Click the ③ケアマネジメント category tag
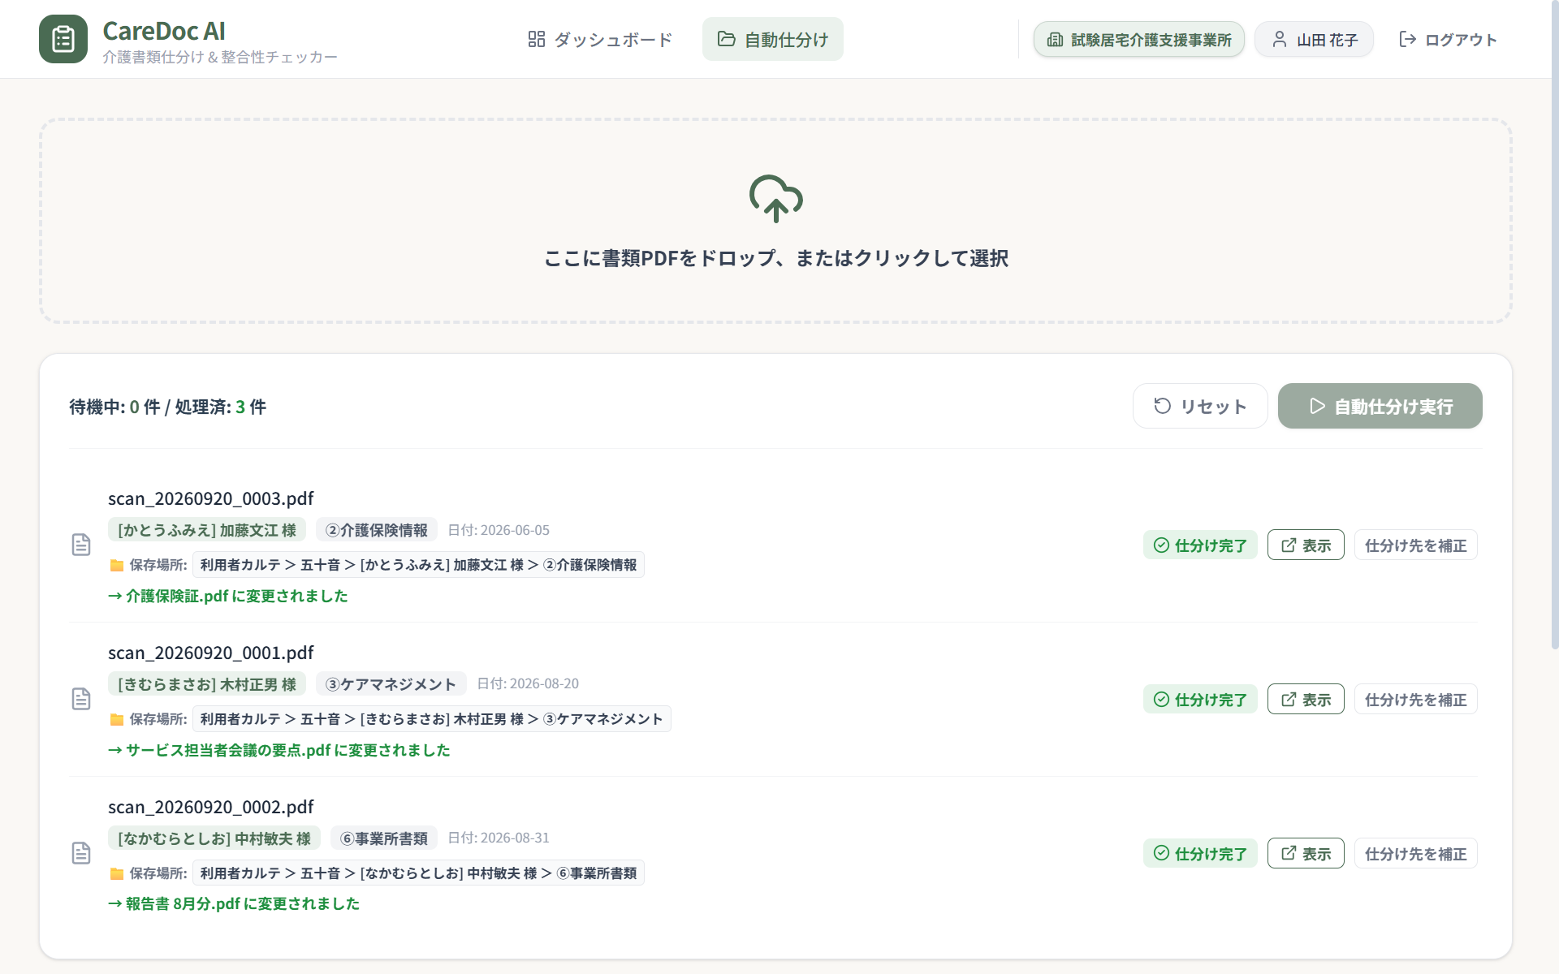The image size is (1559, 974). click(391, 684)
